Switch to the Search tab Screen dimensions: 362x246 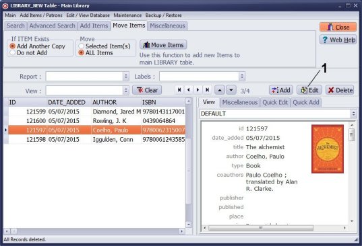16,26
